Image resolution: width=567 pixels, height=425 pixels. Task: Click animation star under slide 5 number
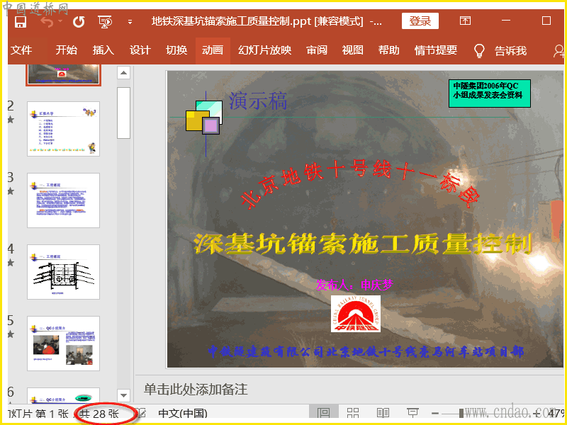[11, 334]
